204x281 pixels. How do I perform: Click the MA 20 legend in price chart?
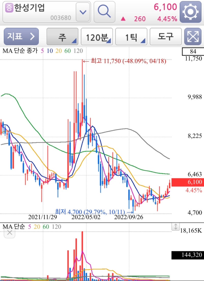click(59, 51)
